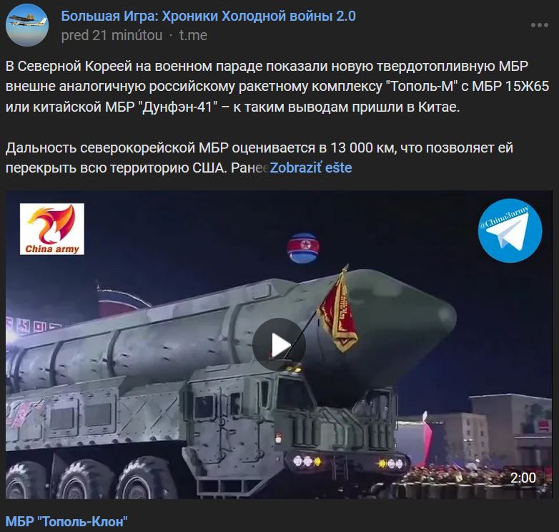
Task: Open the t.me source link
Action: [193, 35]
